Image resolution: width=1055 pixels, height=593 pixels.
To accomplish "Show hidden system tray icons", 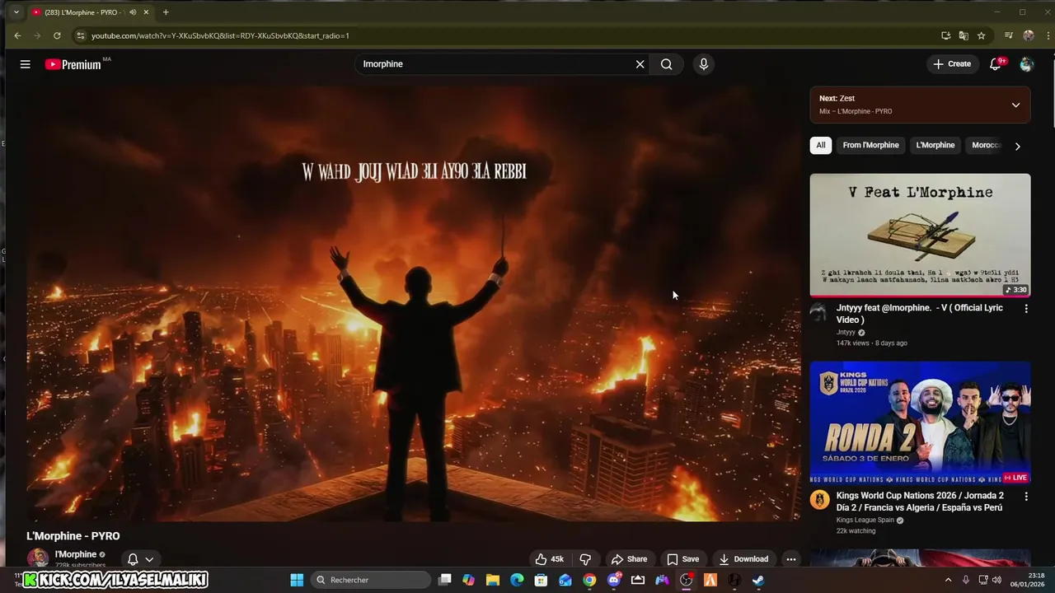I will [x=948, y=580].
